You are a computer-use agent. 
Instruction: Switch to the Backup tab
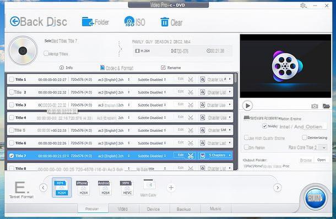coord(184,209)
